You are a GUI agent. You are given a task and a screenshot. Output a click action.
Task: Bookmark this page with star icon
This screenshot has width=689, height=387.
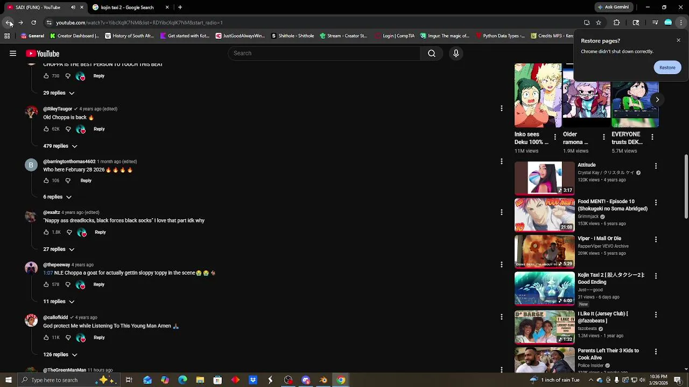tap(599, 23)
